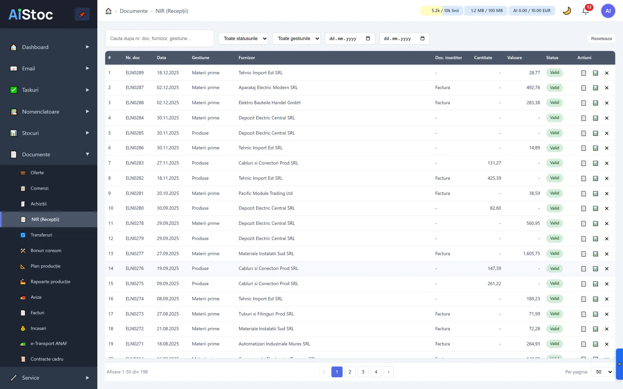Open the notifications bell
Image resolution: width=623 pixels, height=389 pixels.
click(586, 11)
